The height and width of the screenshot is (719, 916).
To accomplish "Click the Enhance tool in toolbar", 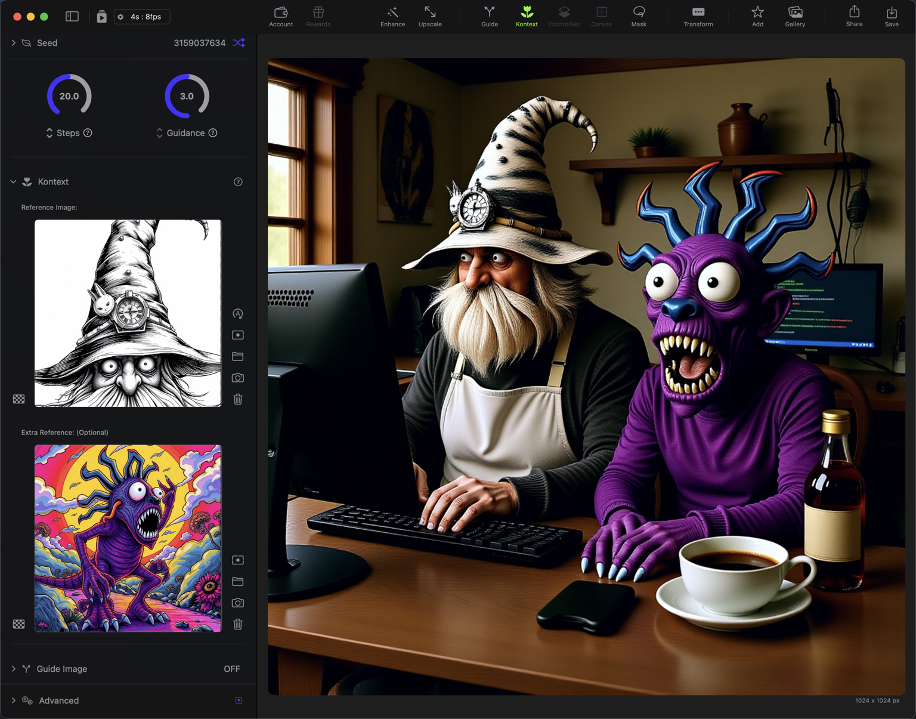I will tap(392, 16).
